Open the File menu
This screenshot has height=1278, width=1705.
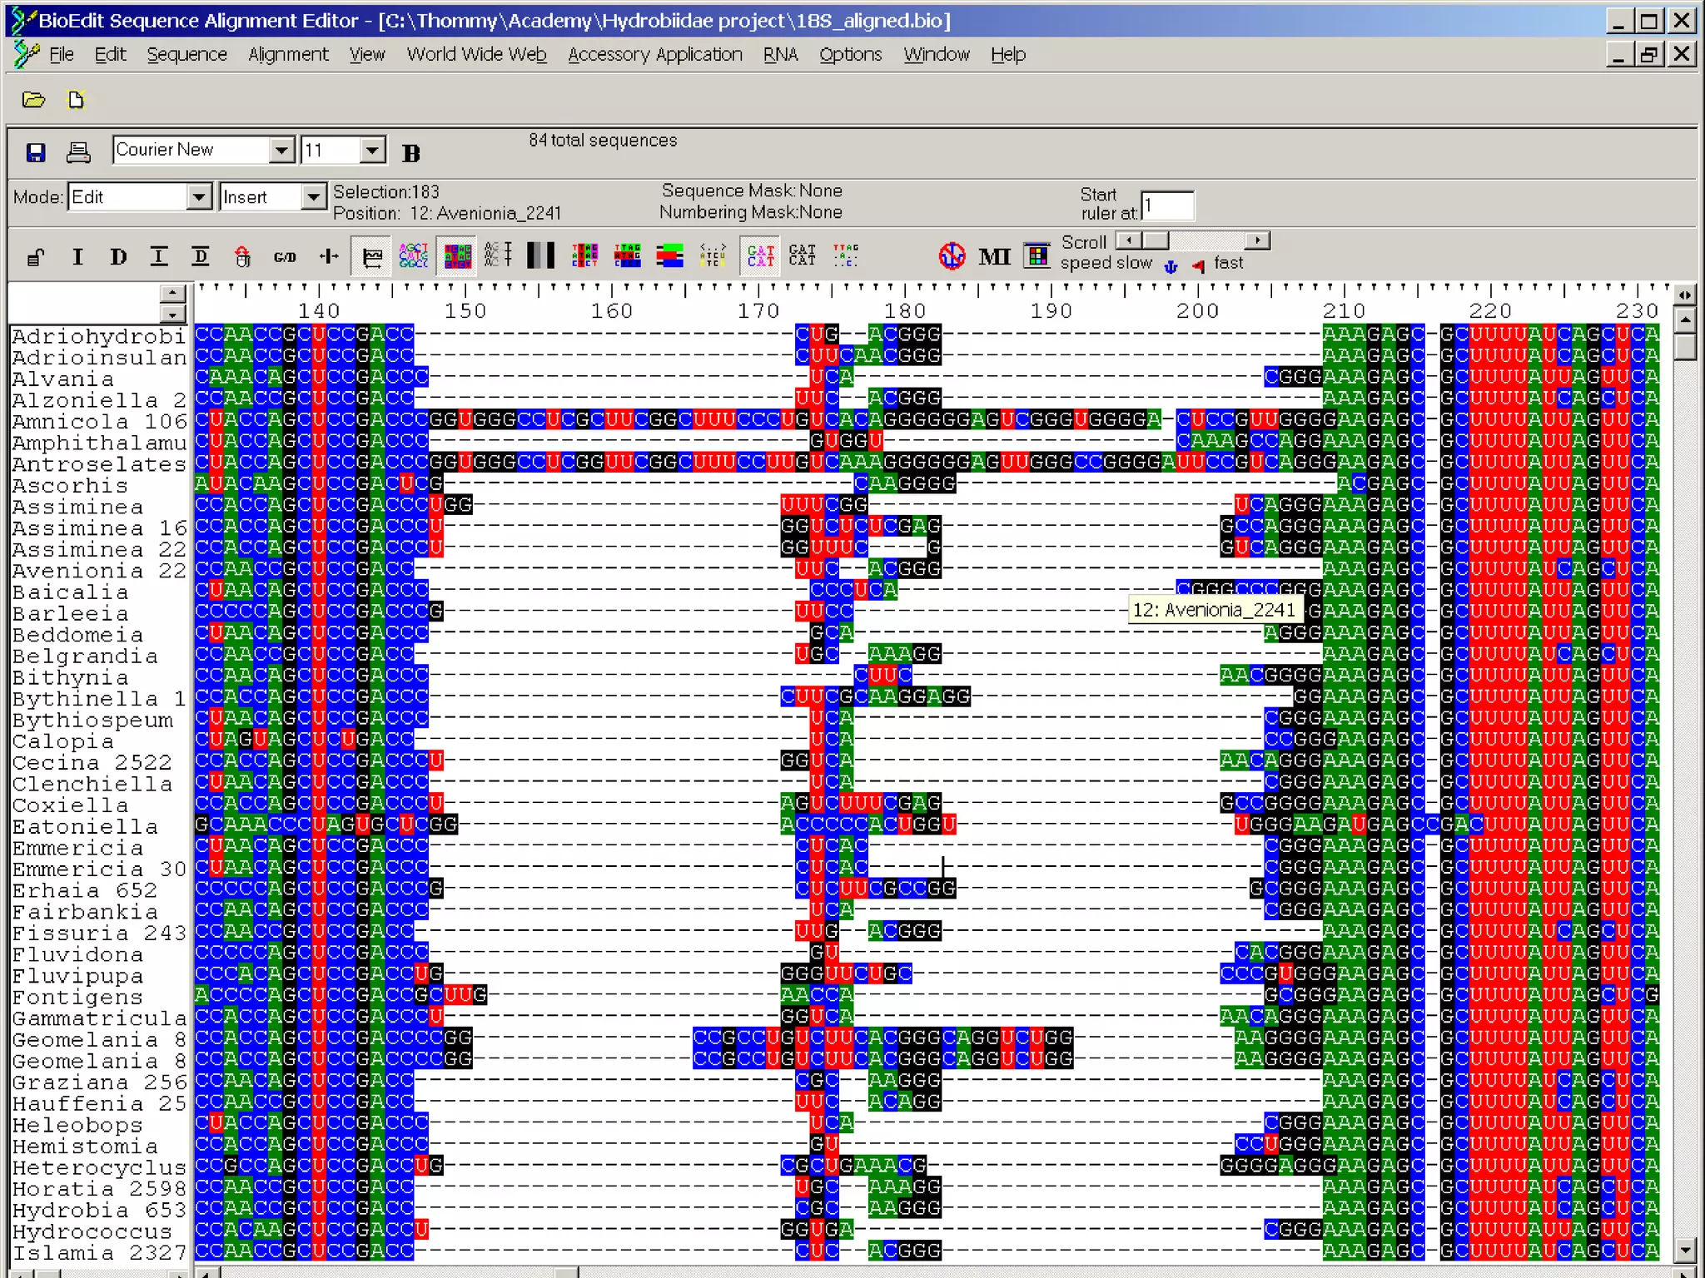click(62, 55)
